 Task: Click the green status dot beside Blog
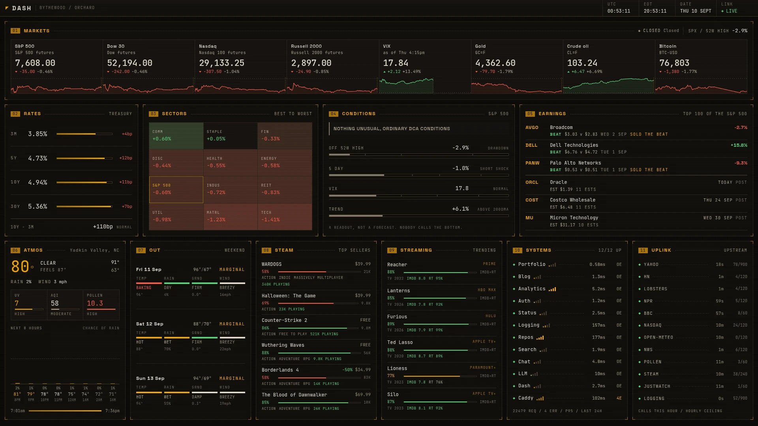click(514, 277)
